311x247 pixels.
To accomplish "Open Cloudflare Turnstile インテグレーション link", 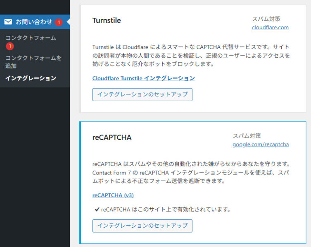I will (143, 78).
